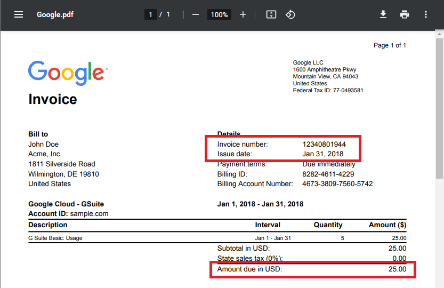Click the current page number field
This screenshot has width=444, height=288.
pyautogui.click(x=151, y=14)
